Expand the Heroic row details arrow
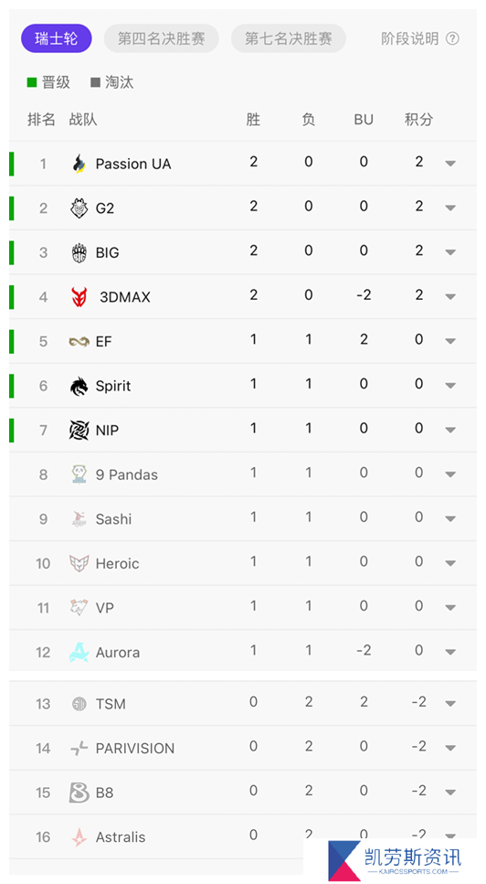The height and width of the screenshot is (884, 486). click(450, 563)
